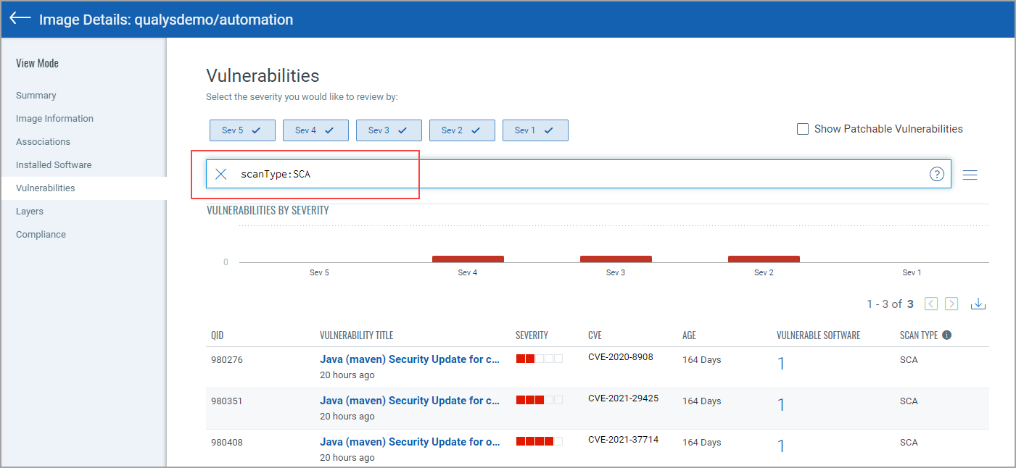Toggle Sev 5 severity filter

tap(242, 130)
